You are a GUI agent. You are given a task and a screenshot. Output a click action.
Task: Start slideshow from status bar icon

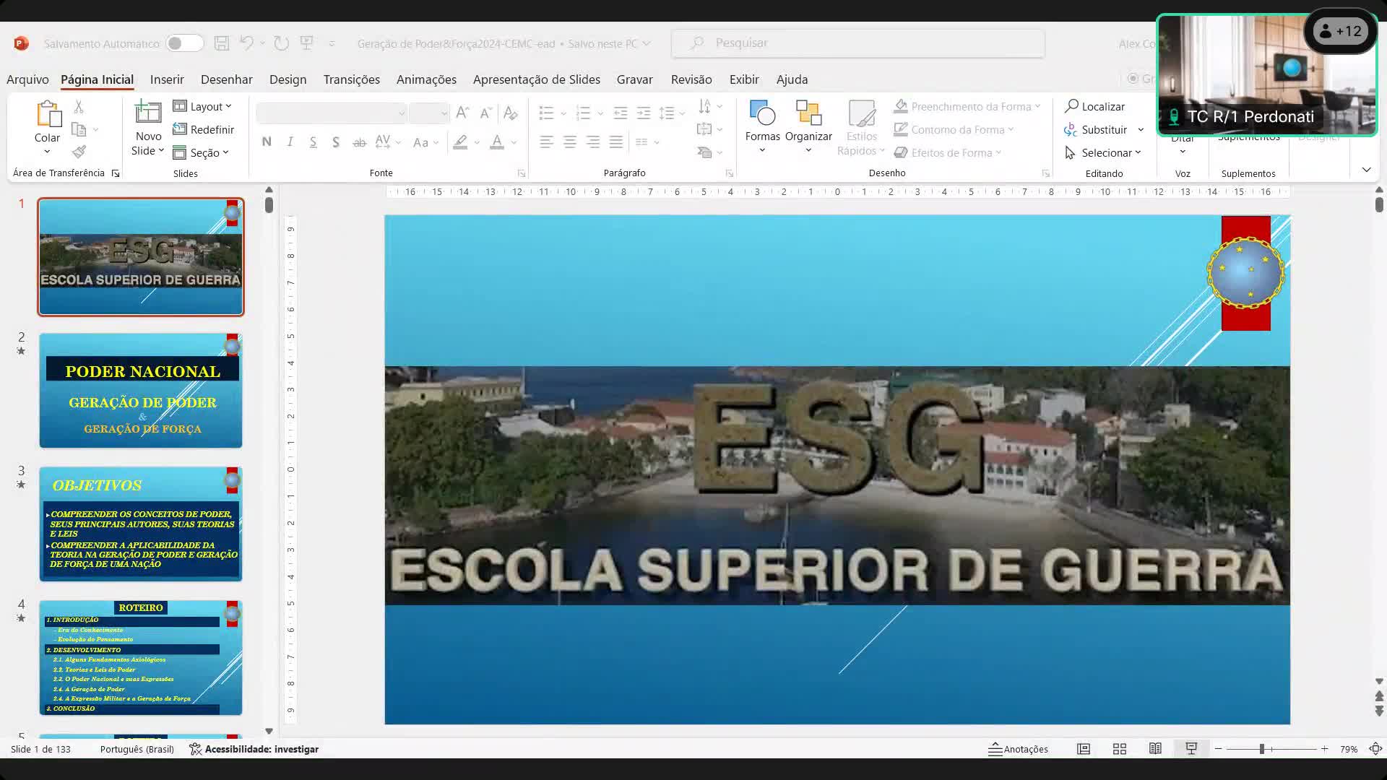pyautogui.click(x=1191, y=749)
